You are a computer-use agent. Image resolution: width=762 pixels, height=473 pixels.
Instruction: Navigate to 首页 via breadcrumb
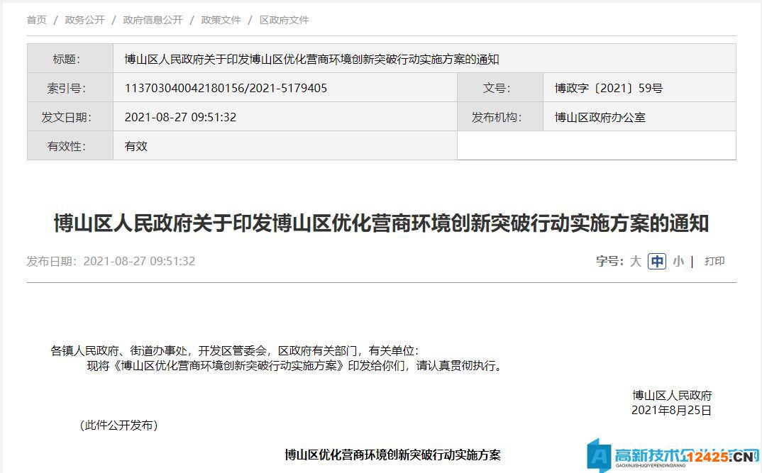point(36,21)
